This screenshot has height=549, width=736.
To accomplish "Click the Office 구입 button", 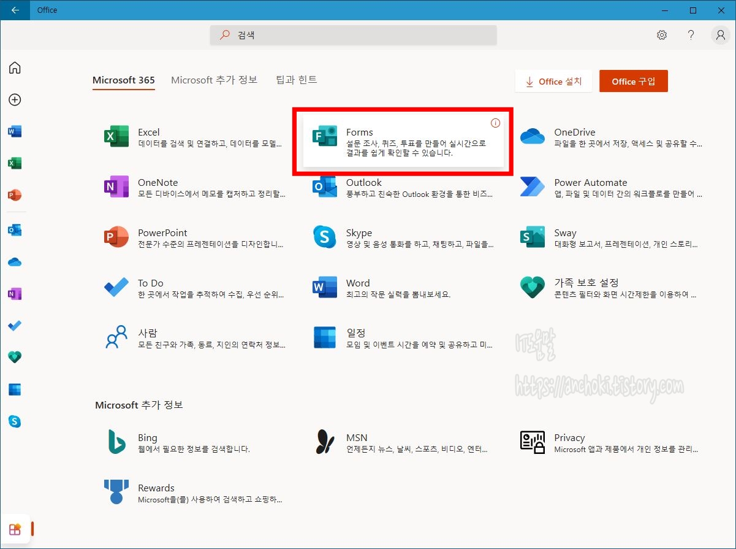I will pyautogui.click(x=634, y=82).
